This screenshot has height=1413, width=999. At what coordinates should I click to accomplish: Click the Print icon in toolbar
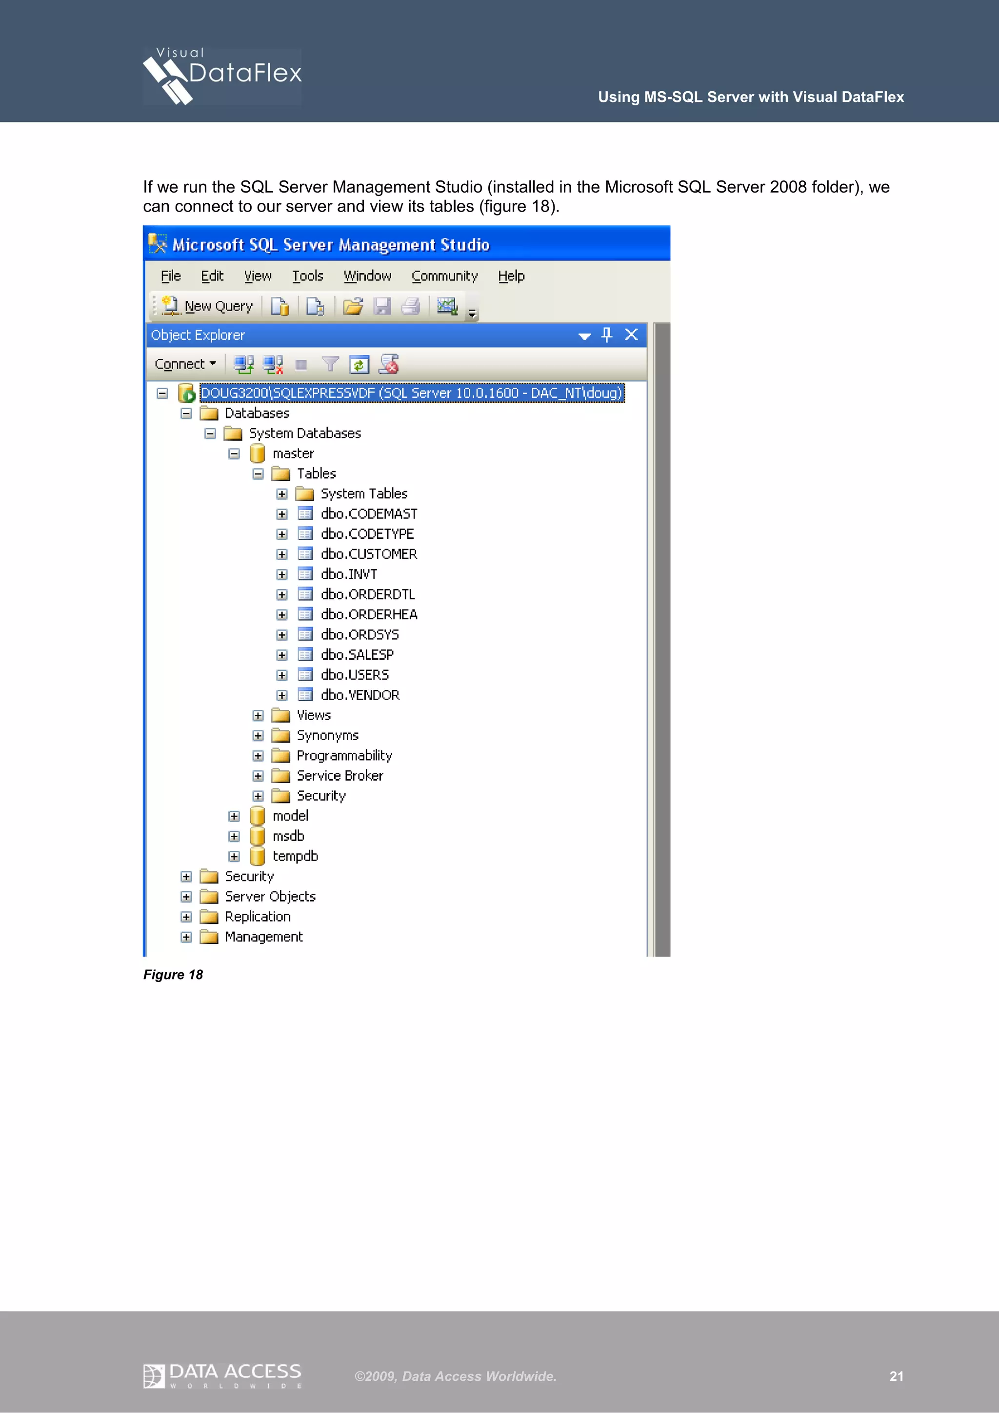[x=411, y=306]
